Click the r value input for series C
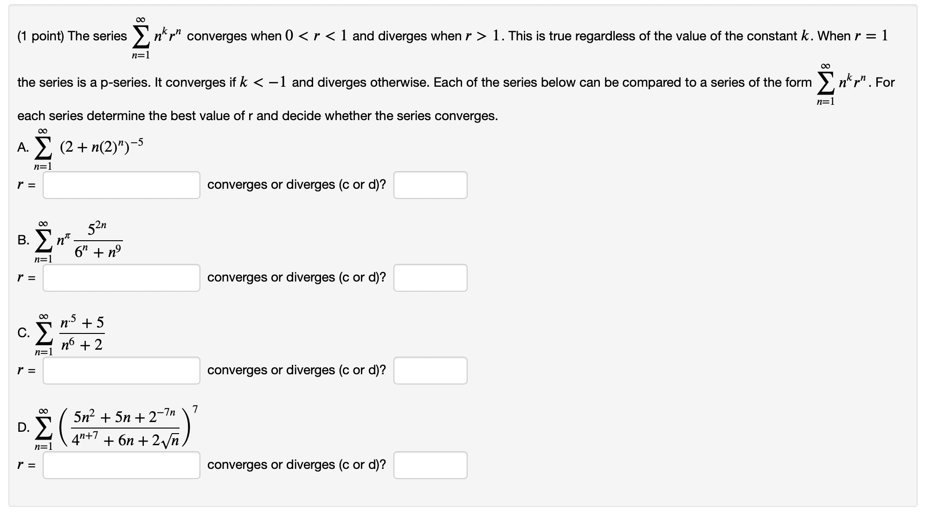The height and width of the screenshot is (512, 926). click(x=121, y=371)
